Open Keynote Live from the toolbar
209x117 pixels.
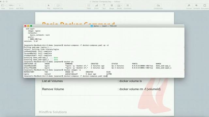[58, 6]
